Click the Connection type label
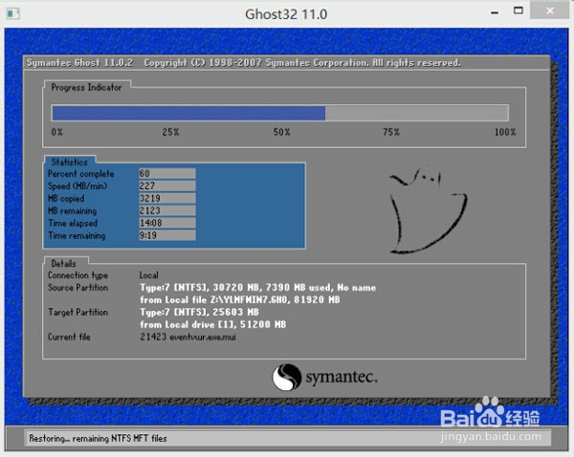This screenshot has width=574, height=457. [x=78, y=275]
